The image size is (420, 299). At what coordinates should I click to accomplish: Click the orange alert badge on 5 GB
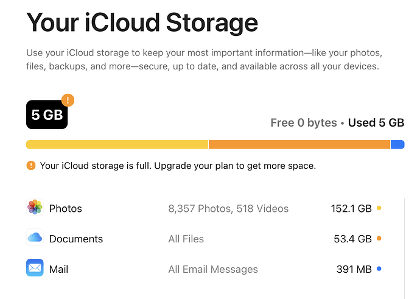[68, 100]
